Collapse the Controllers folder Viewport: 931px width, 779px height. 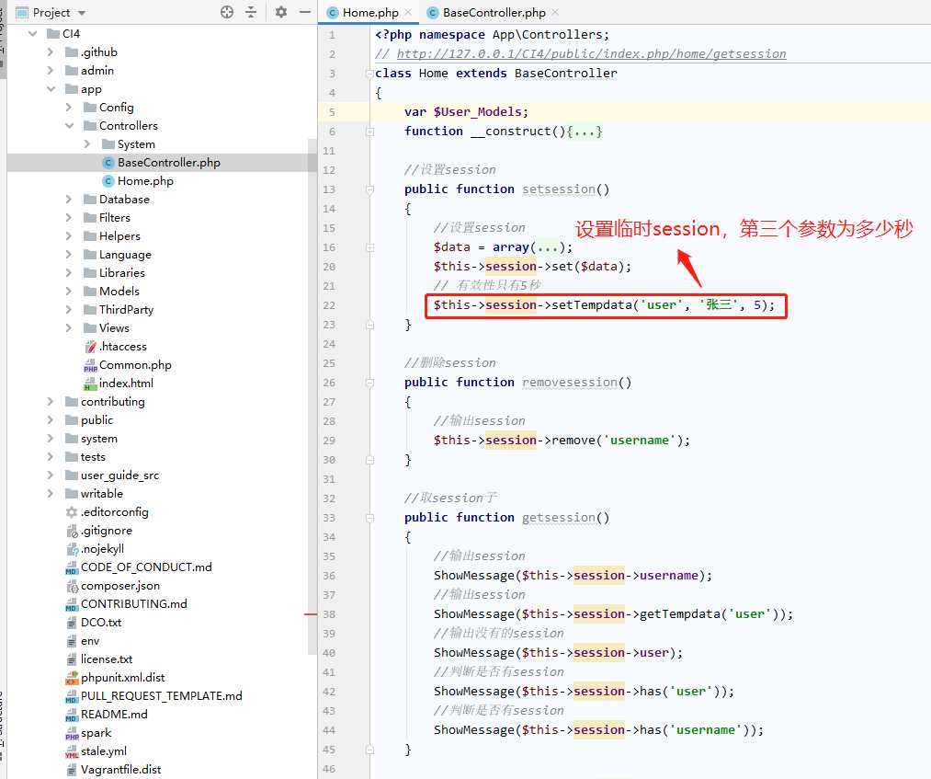tap(70, 126)
